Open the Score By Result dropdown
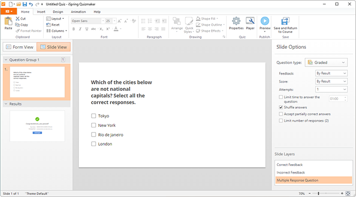This screenshot has width=356, height=197. click(332, 81)
